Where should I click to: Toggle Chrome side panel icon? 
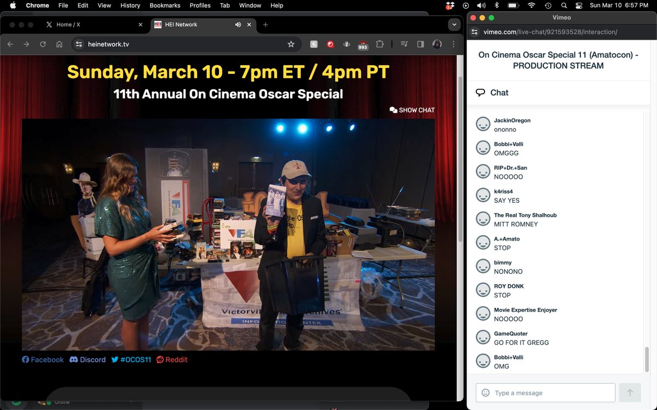tap(420, 44)
